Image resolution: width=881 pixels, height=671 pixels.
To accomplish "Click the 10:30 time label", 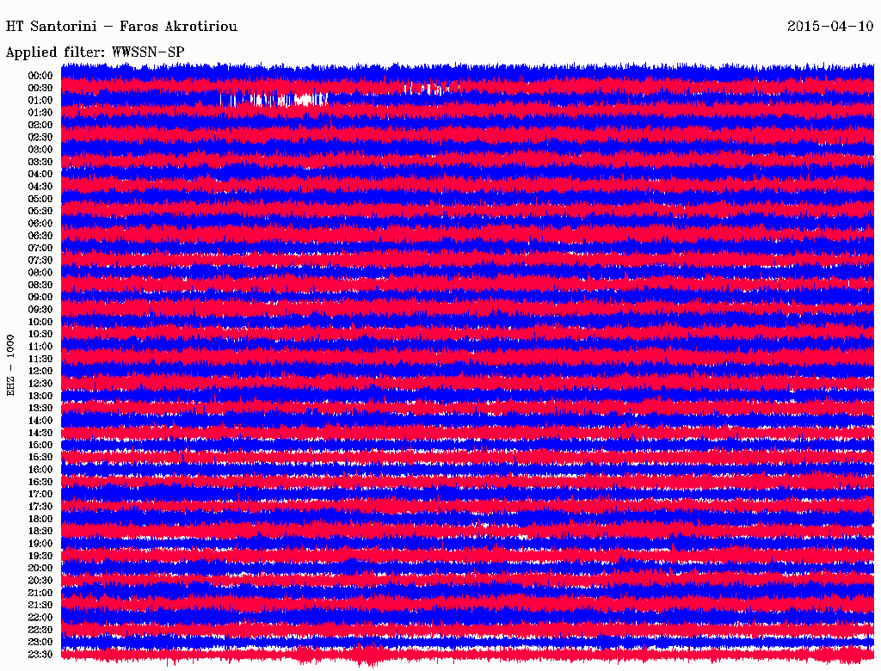I will pyautogui.click(x=40, y=334).
